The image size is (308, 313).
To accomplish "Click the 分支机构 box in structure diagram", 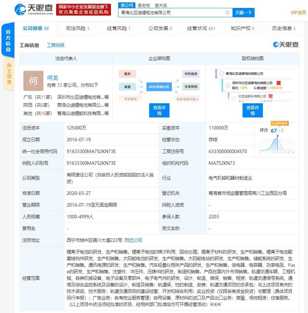I will point(191,87).
